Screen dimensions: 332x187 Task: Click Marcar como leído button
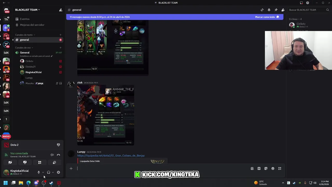point(267,17)
